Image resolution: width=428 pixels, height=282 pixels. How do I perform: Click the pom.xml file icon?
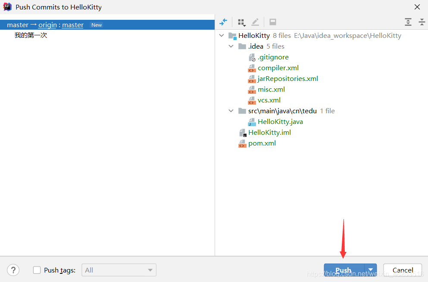pyautogui.click(x=242, y=143)
